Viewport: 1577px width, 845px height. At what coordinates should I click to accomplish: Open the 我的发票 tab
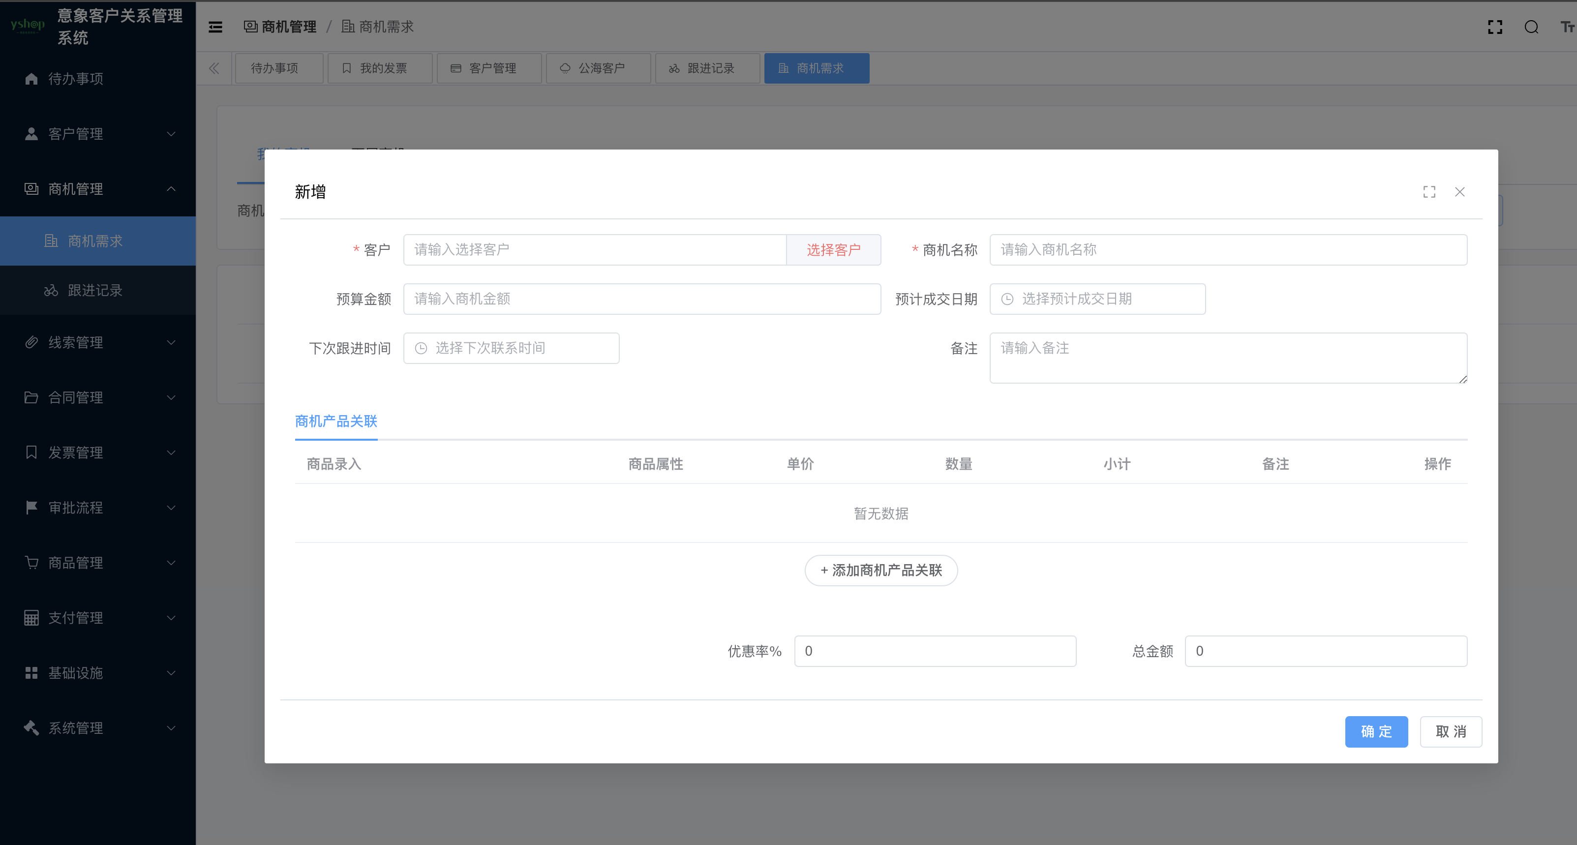(x=380, y=68)
